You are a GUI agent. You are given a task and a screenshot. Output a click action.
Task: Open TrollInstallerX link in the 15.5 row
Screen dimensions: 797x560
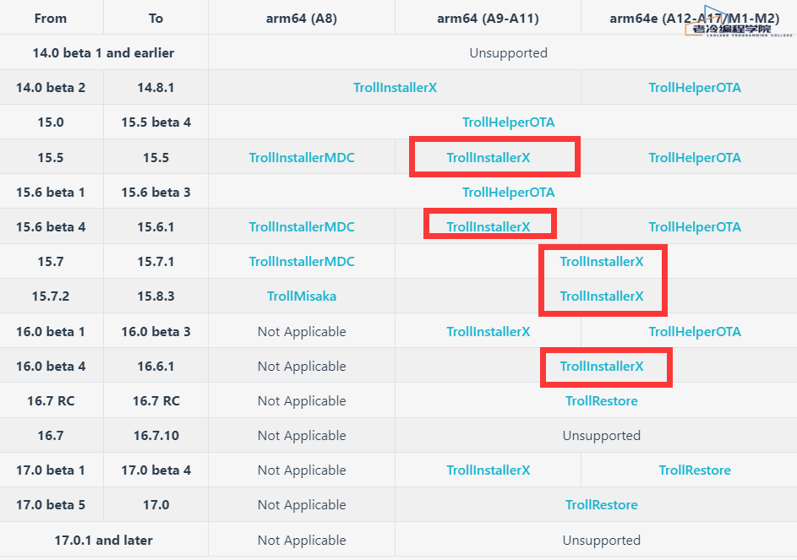coord(488,158)
